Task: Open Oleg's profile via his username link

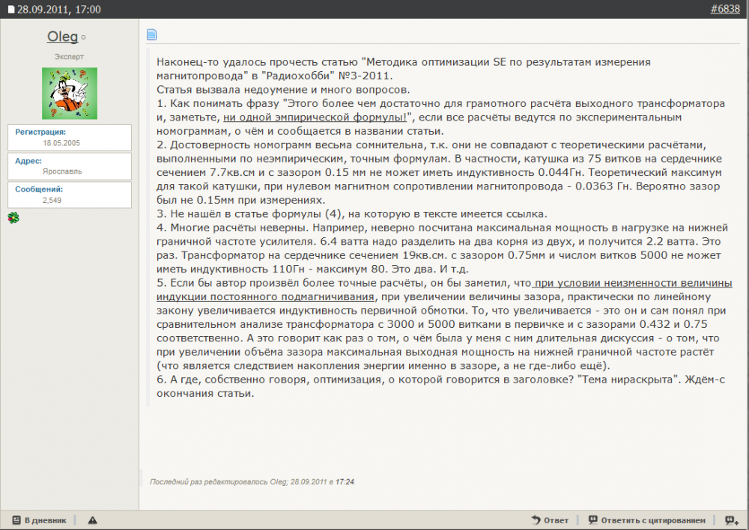Action: (64, 36)
